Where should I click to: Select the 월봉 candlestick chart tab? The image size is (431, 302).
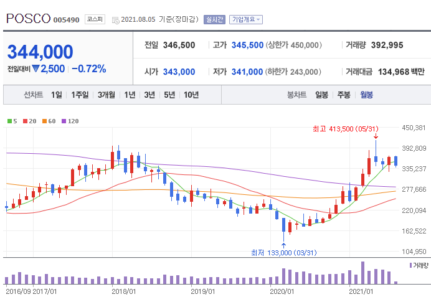[367, 95]
